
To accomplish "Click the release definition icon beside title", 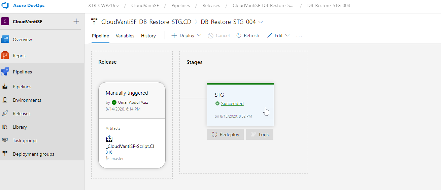I will click(x=95, y=22).
